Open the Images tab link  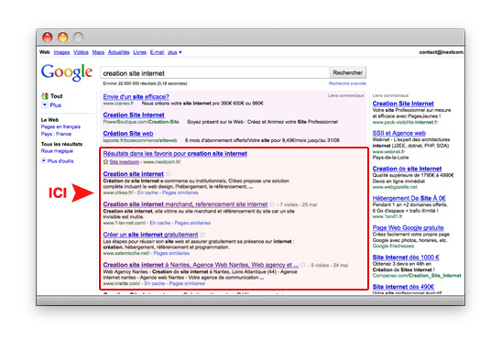click(x=61, y=52)
